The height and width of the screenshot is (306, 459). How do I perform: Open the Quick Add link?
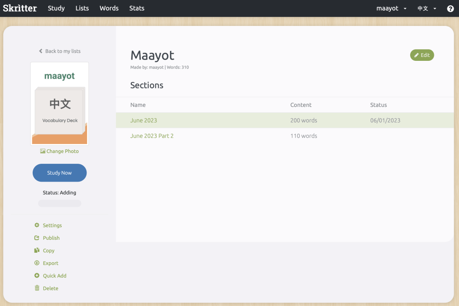(x=54, y=276)
